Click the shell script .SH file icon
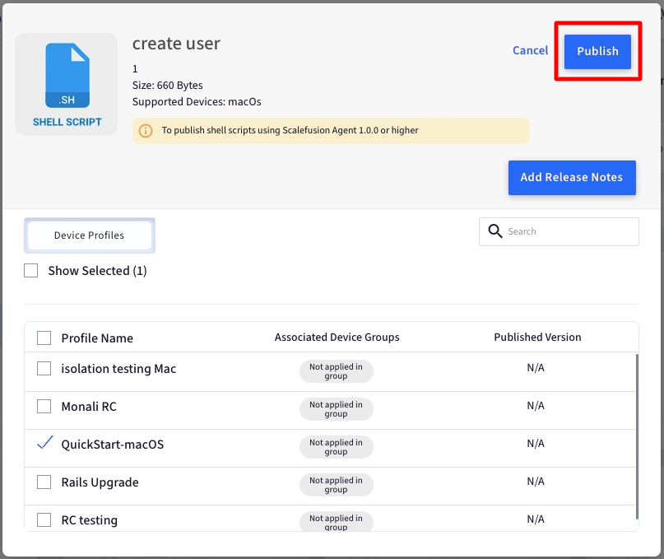 pyautogui.click(x=67, y=76)
